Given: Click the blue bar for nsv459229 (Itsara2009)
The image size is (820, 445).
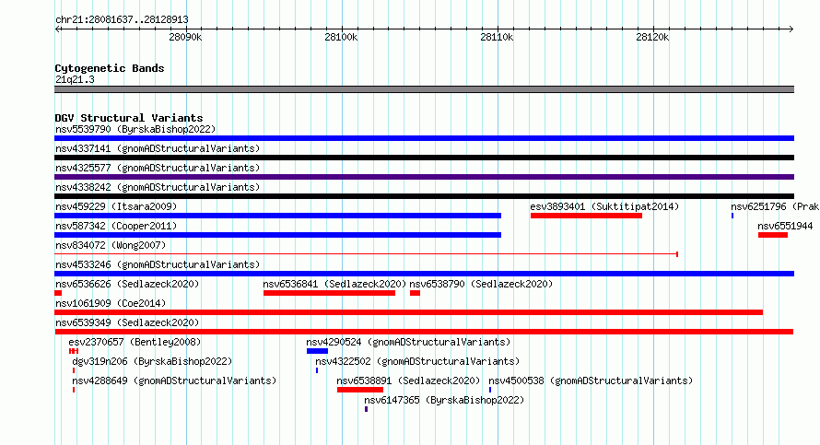Looking at the screenshot, I should coord(277,216).
